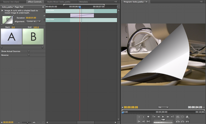Viewport: 206px width, 124px height.
Task: Play the program sequence
Action: (x=163, y=117)
